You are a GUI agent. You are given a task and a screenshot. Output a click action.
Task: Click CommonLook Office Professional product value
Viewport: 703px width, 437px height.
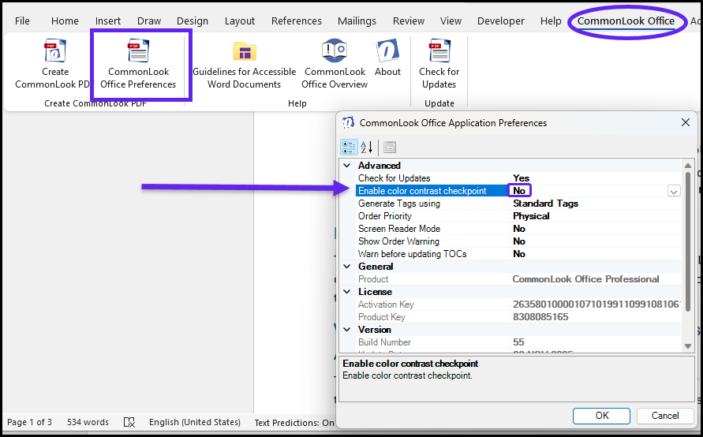coord(585,278)
